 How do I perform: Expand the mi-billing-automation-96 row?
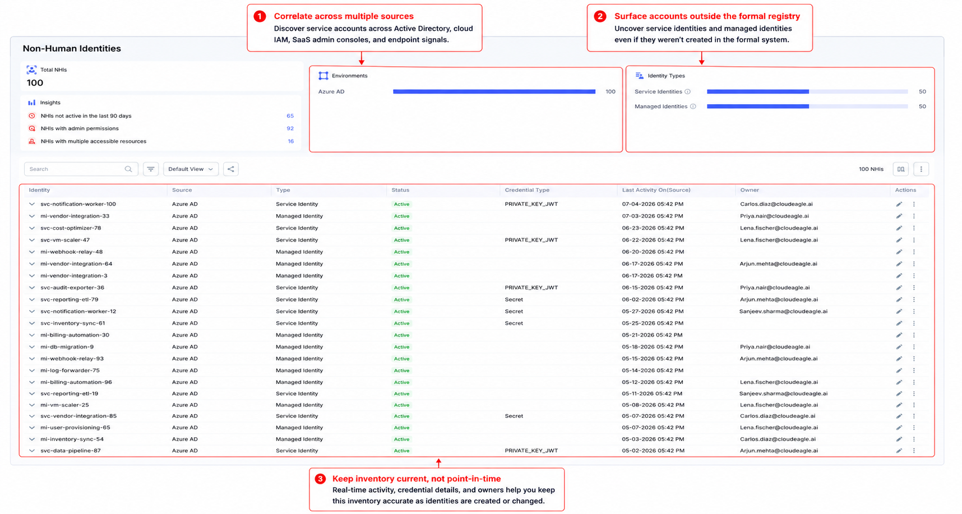(32, 382)
